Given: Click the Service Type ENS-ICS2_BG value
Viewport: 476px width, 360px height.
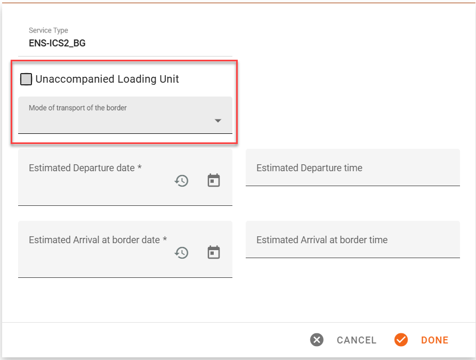Looking at the screenshot, I should (57, 43).
